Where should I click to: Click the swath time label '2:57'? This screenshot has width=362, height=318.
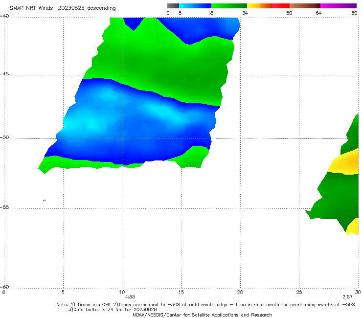click(x=347, y=297)
